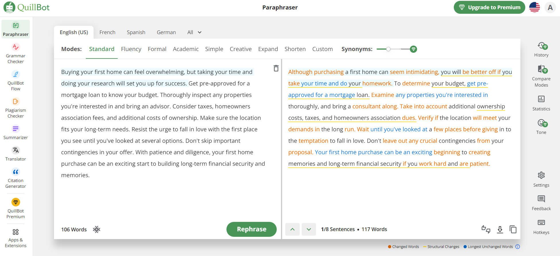Open the Statistics panel

click(541, 103)
